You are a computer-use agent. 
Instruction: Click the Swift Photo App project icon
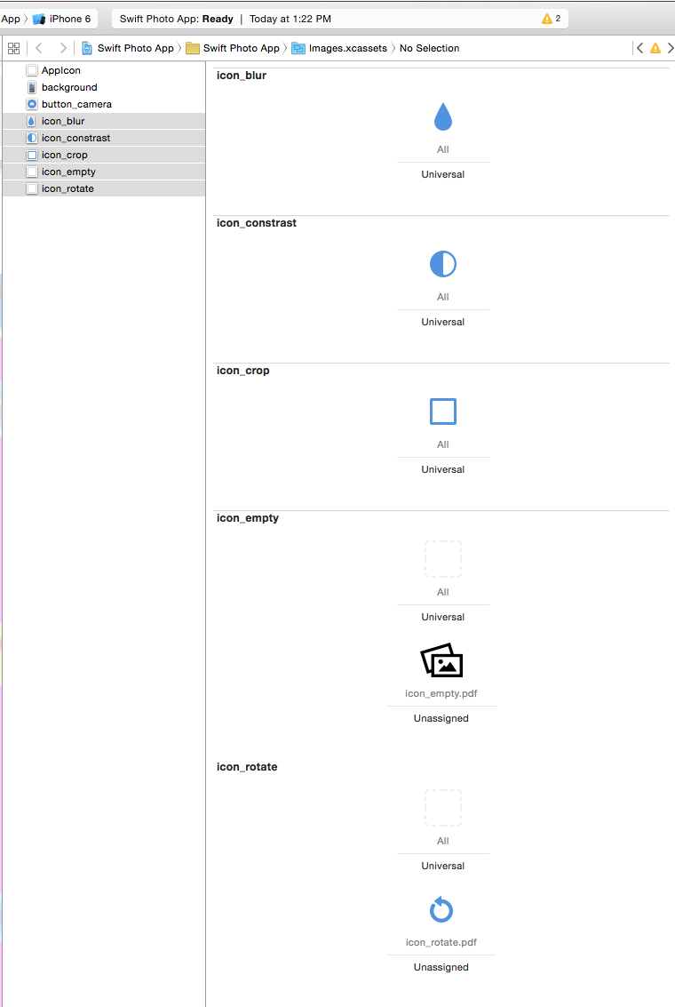[87, 48]
